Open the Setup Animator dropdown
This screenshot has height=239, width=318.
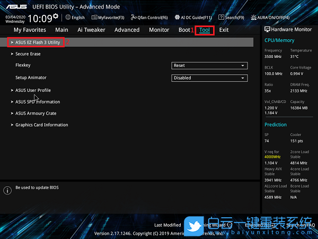(210, 78)
